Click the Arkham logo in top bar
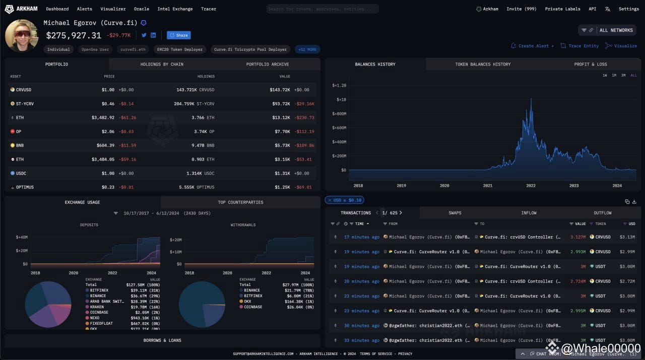Viewport: 645px width, 360px height. pyautogui.click(x=21, y=9)
